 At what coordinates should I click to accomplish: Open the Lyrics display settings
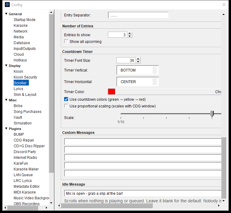pos(19,89)
